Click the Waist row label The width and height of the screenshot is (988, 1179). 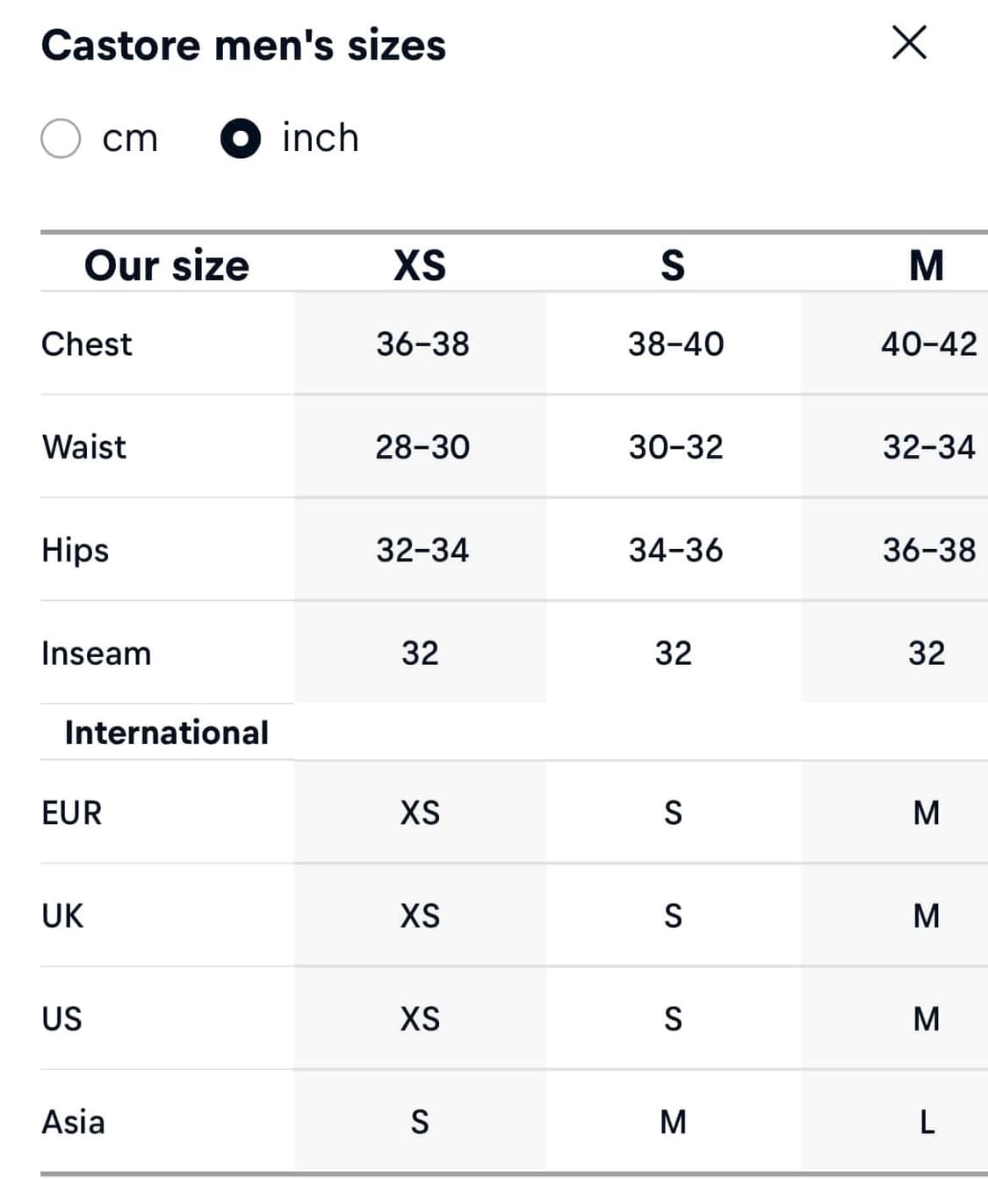click(84, 446)
